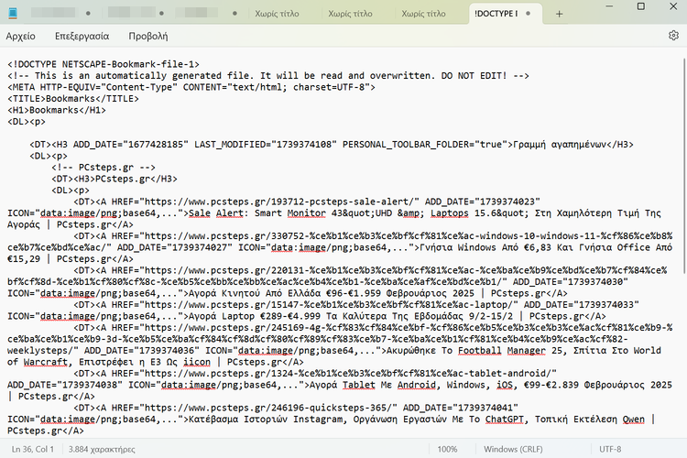Click the text 'Αγορά Tablet Με Android'
This screenshot has width=687, height=458.
373,385
